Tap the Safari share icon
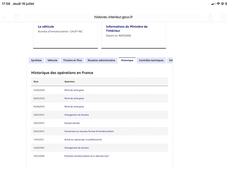The height and width of the screenshot is (170, 227). coord(211,17)
